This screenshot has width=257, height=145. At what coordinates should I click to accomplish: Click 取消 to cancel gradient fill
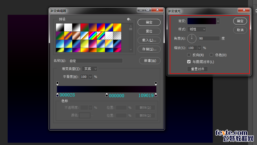pyautogui.click(x=240, y=30)
